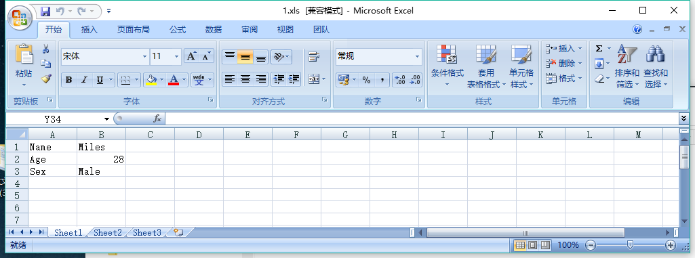This screenshot has width=695, height=258.
Task: Decrease font size with the small A
Action: point(207,56)
